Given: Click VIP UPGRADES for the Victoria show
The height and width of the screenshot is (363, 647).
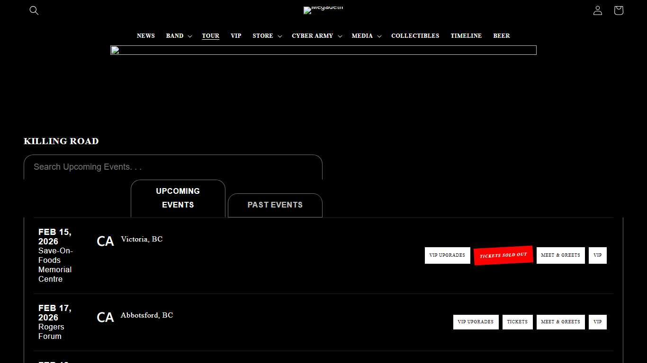Looking at the screenshot, I should [447, 255].
